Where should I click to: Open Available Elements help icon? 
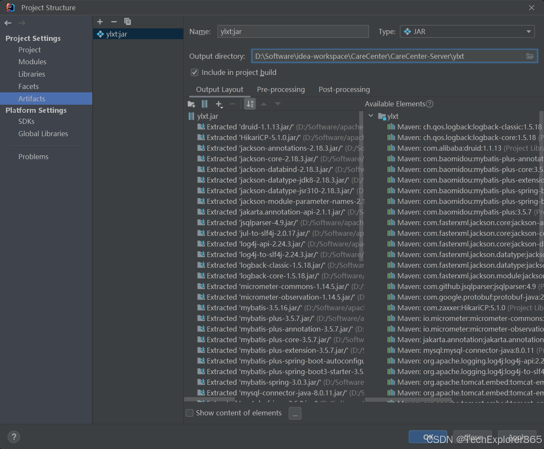(430, 104)
